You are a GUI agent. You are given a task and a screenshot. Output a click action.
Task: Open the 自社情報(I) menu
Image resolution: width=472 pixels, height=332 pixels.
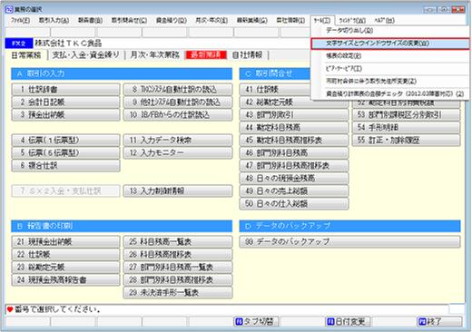pos(290,21)
